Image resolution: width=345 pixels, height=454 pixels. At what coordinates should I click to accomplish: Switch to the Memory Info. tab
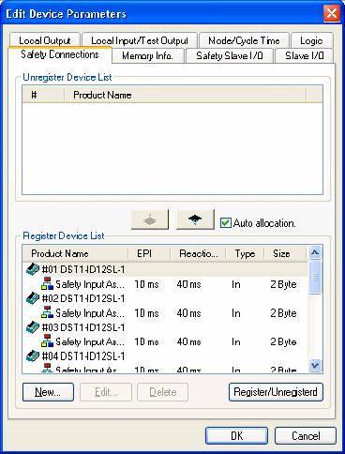coord(147,56)
